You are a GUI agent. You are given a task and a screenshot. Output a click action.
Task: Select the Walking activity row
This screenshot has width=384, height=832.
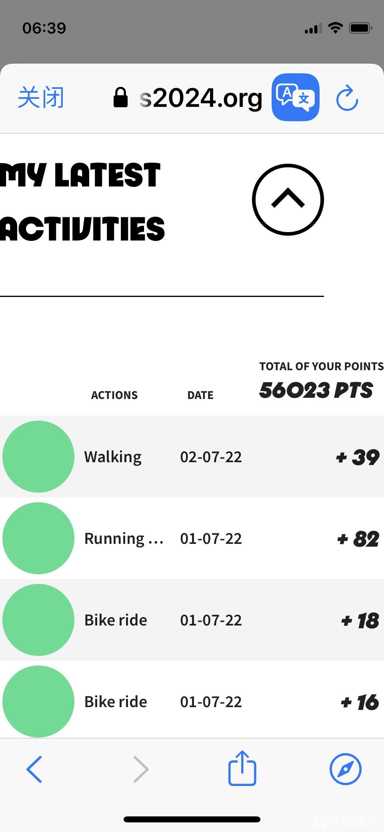[x=192, y=457]
